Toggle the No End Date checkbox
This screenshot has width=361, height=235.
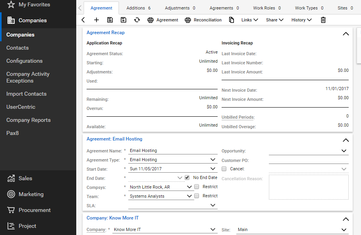(x=187, y=177)
